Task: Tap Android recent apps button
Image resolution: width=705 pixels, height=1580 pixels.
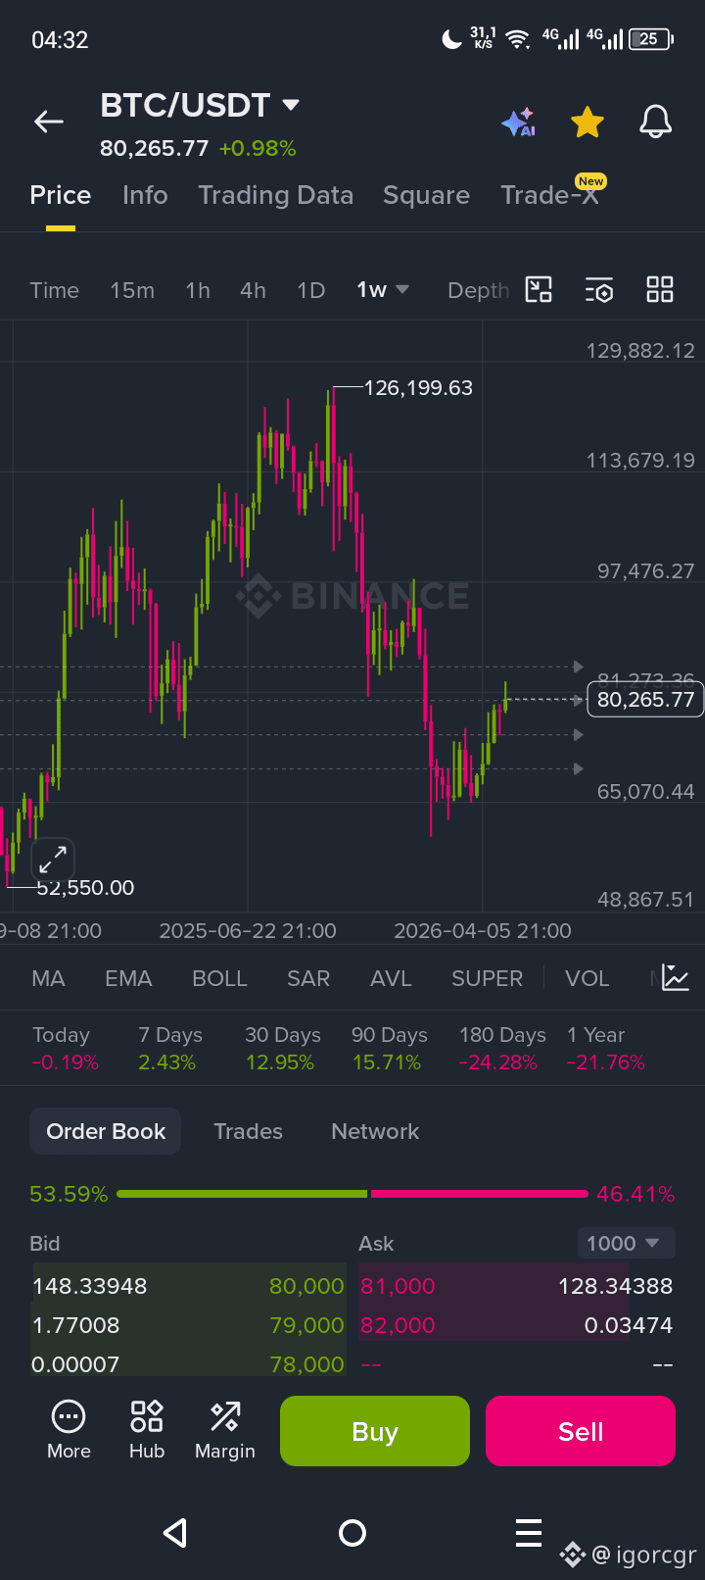Action: (529, 1533)
